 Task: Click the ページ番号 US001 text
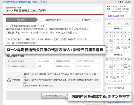point(122,2)
